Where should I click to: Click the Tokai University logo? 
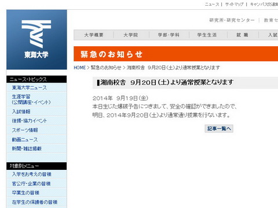coord(36,39)
